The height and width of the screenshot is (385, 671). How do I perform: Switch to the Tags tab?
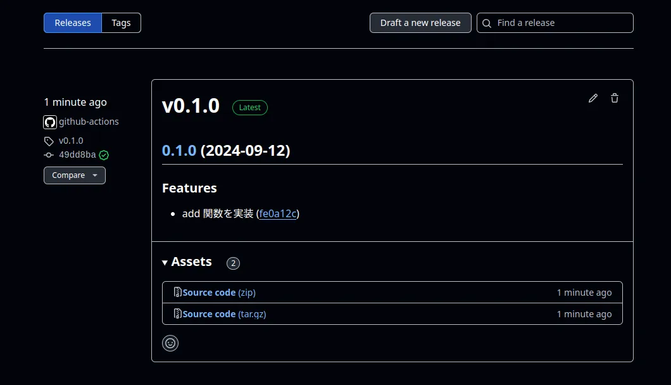pos(121,23)
